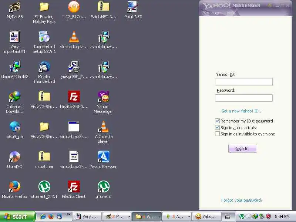Viewport: 296px width, 222px height.
Task: Open the Messenger menu in Yahoo! Messenger
Action: (212, 13)
